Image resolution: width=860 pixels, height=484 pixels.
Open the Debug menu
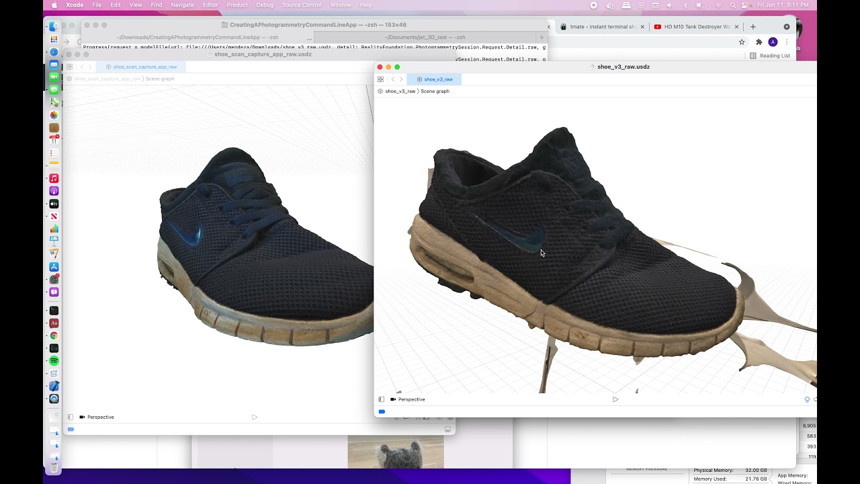click(x=265, y=5)
